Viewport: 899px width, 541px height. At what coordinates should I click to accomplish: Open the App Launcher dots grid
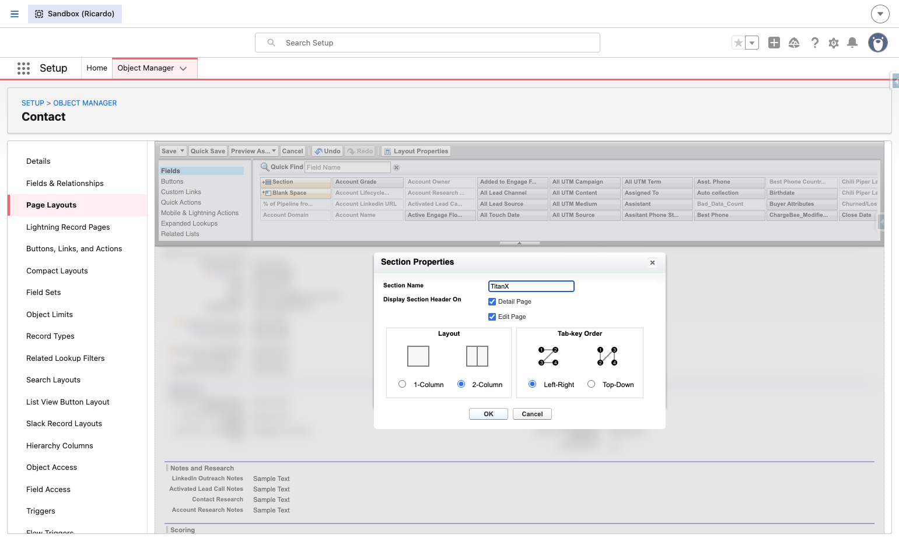point(23,68)
